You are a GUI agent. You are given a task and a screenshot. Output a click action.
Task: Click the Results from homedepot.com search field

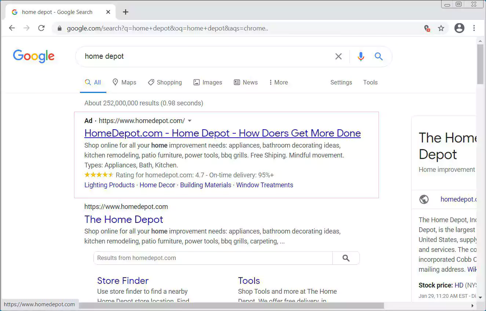coord(213,258)
